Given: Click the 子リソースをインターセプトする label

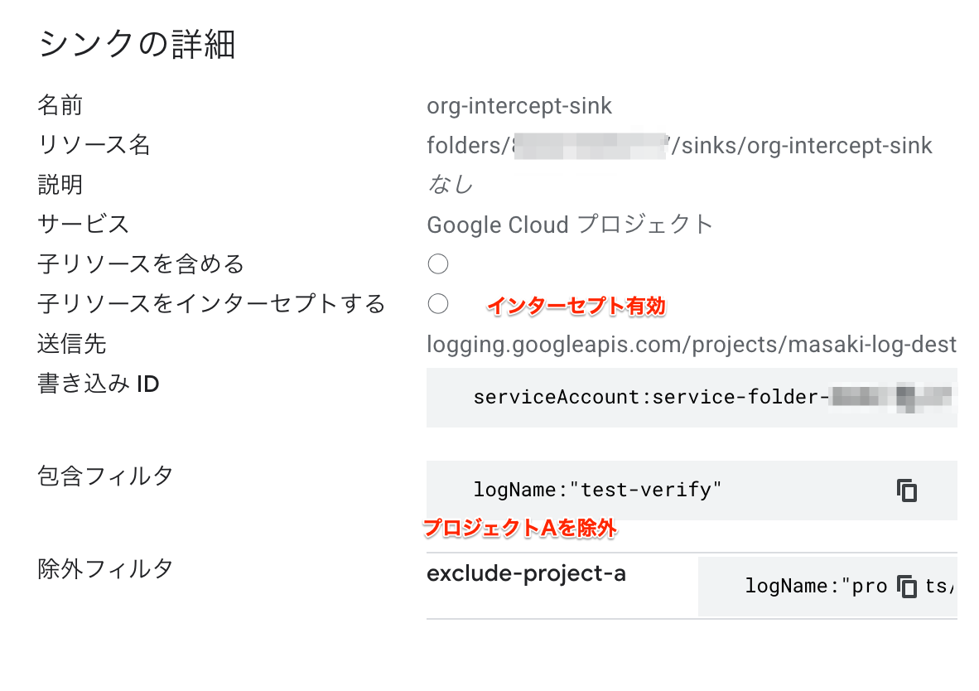Looking at the screenshot, I should point(211,303).
